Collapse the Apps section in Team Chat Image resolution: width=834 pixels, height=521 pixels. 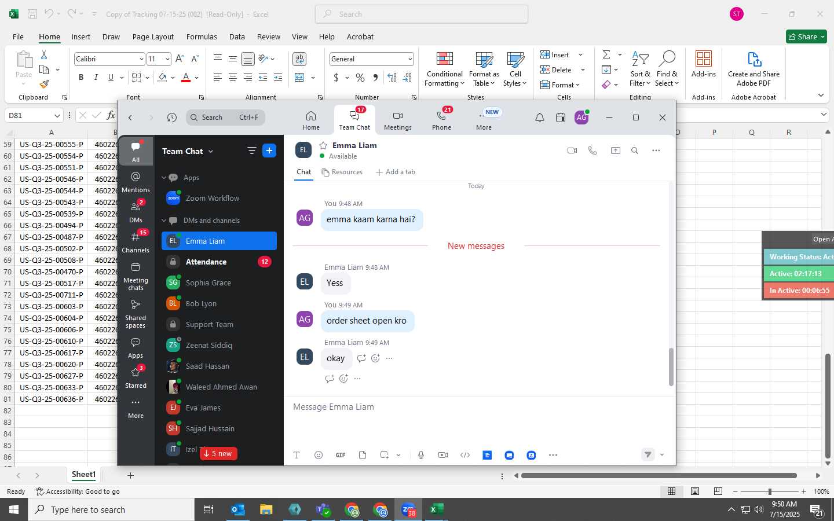tap(164, 178)
